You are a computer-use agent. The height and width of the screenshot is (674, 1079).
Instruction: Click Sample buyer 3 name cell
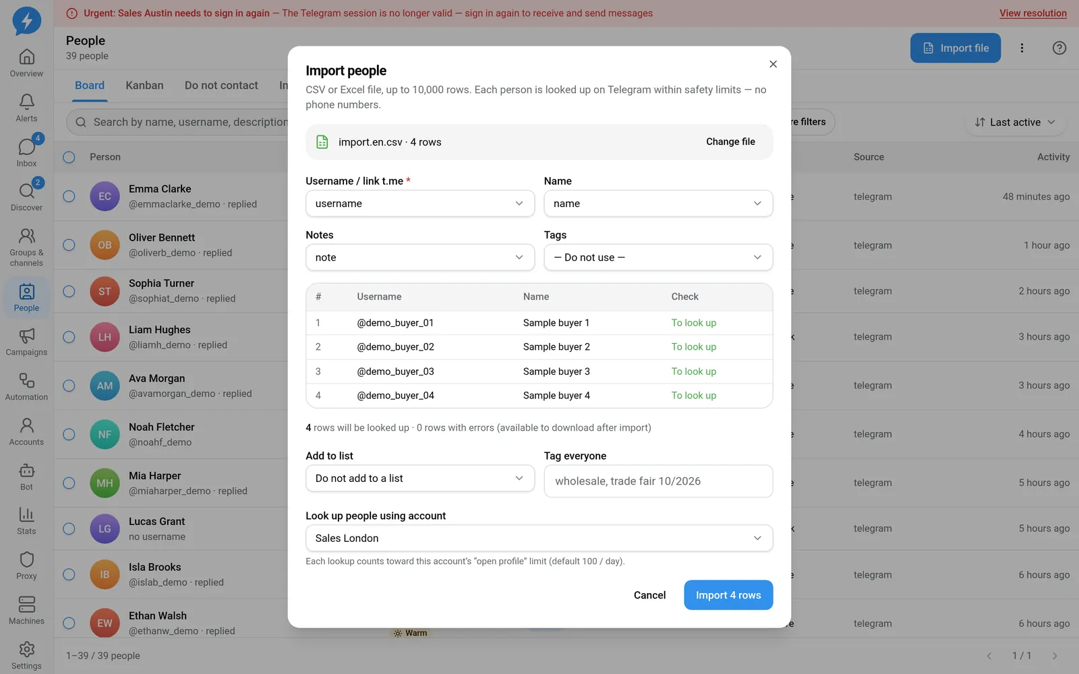556,371
